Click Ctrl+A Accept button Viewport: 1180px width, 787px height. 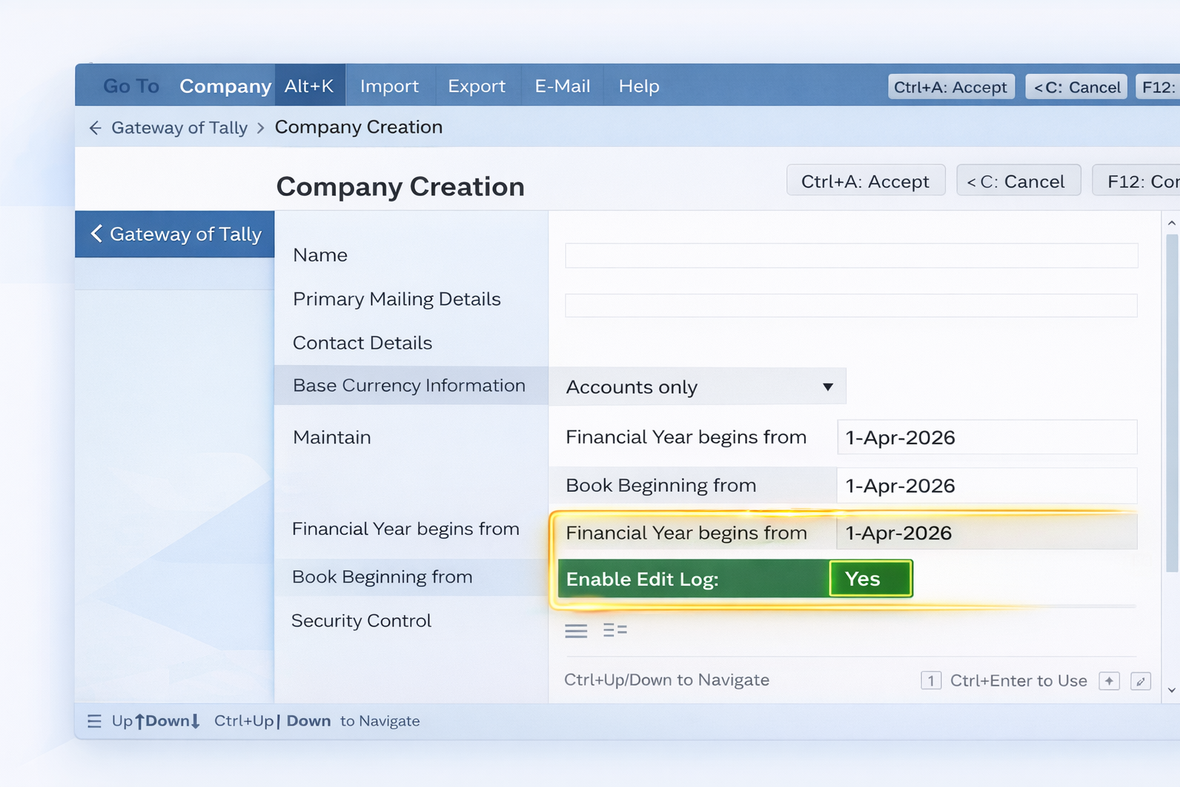(x=866, y=181)
